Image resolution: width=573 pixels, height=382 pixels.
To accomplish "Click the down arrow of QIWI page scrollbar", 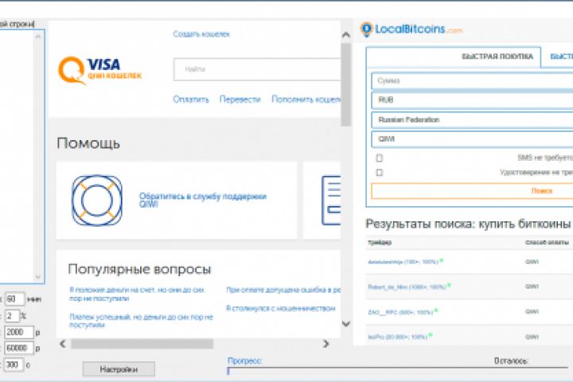I will [x=345, y=324].
